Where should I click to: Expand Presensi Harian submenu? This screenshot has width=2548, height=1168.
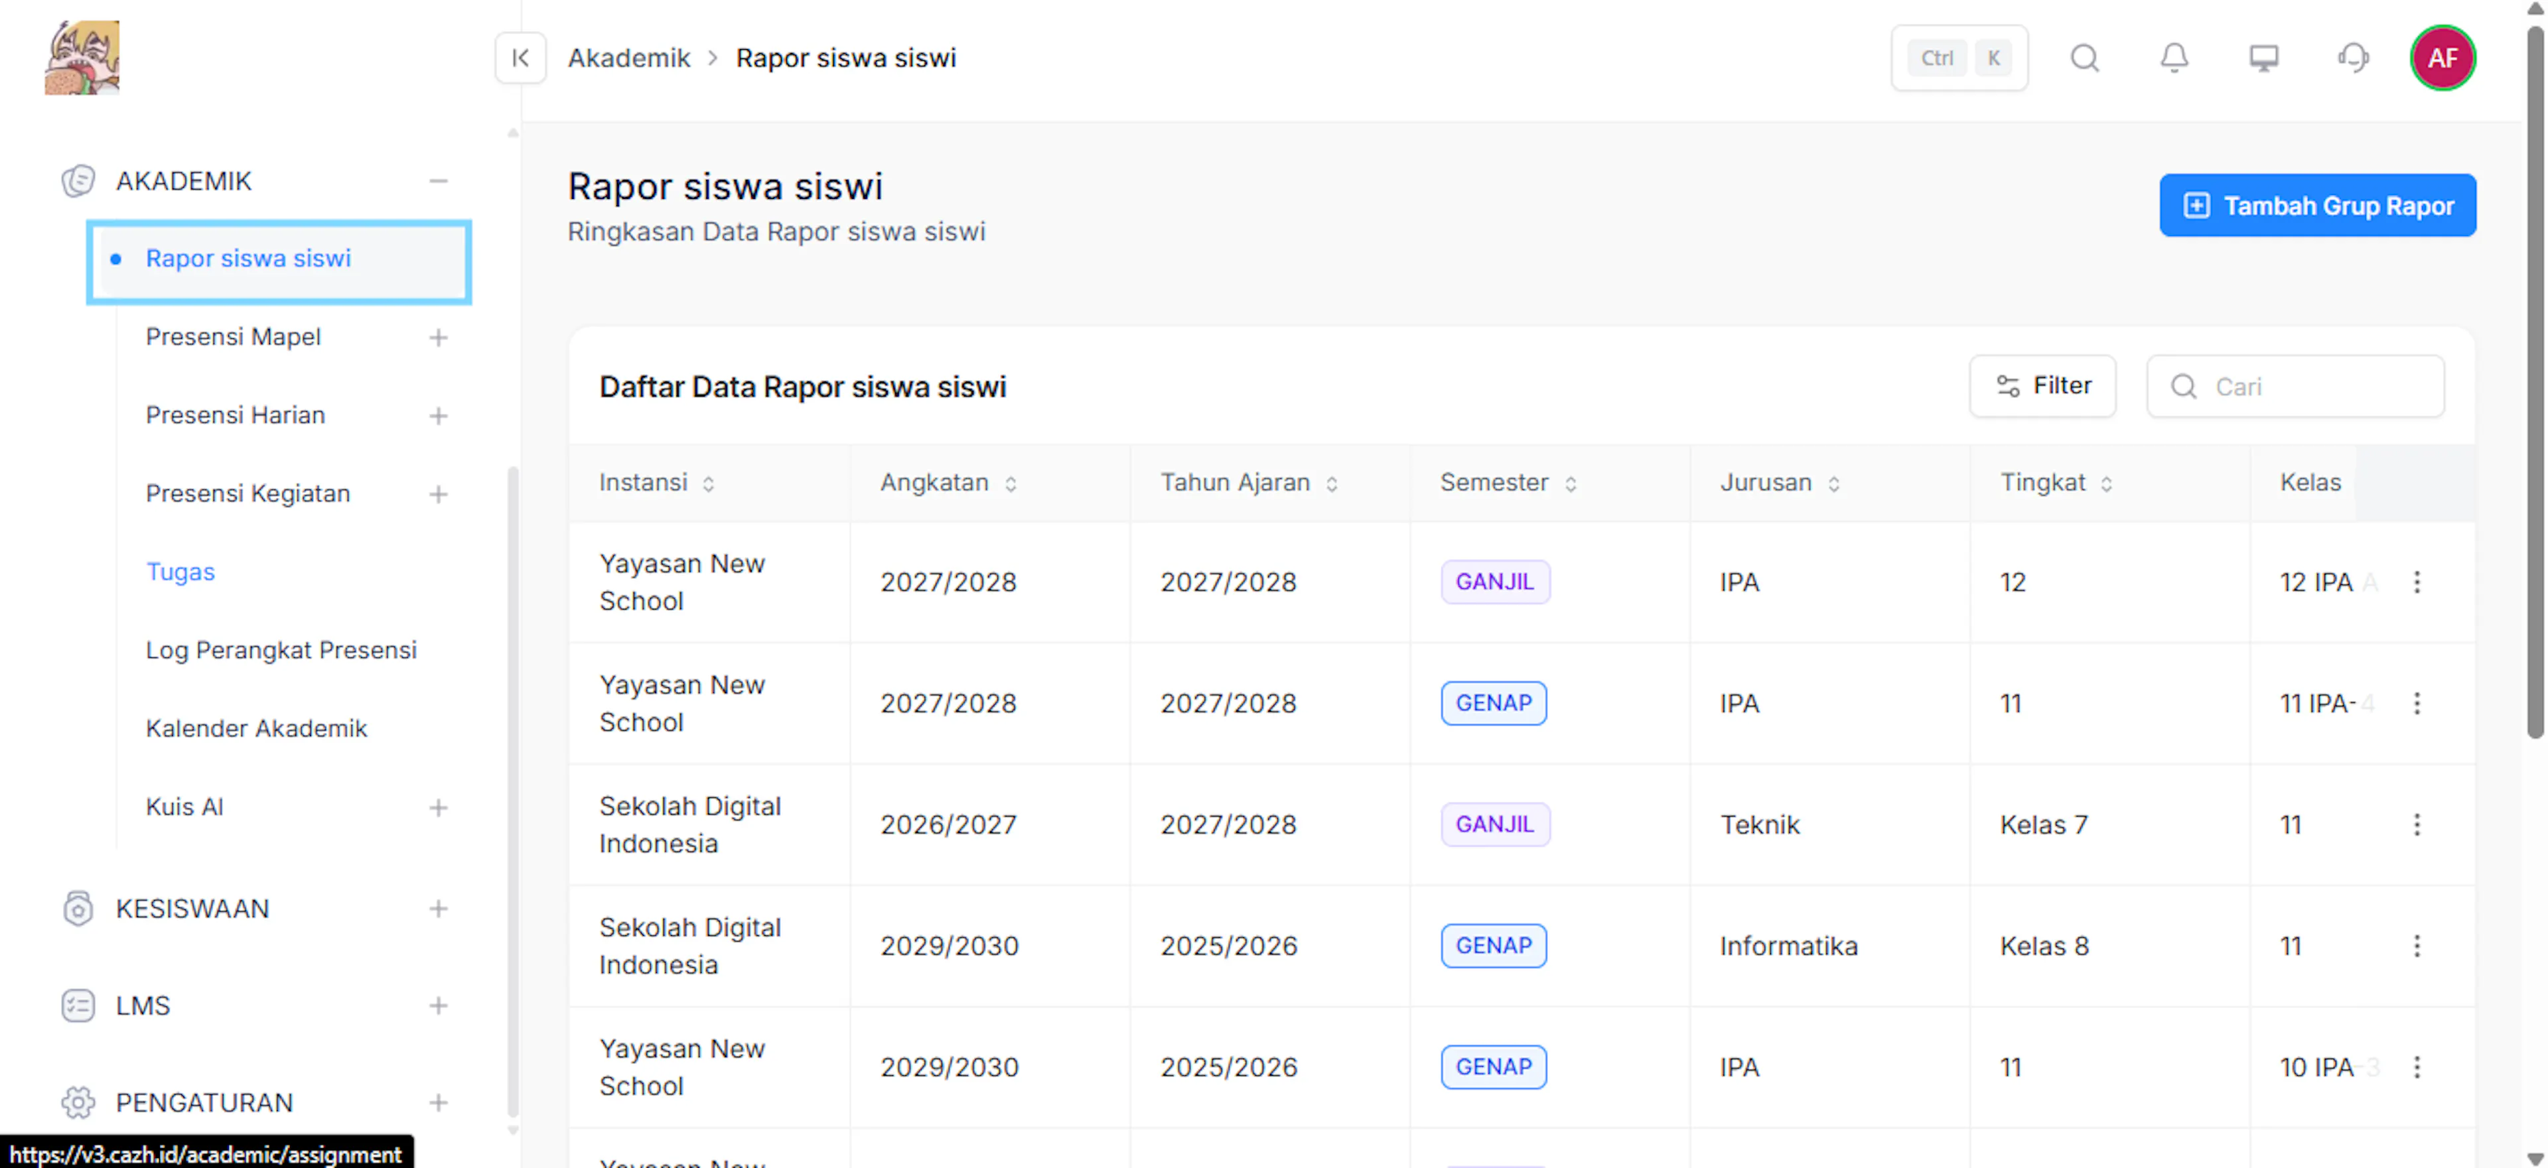pyautogui.click(x=438, y=415)
